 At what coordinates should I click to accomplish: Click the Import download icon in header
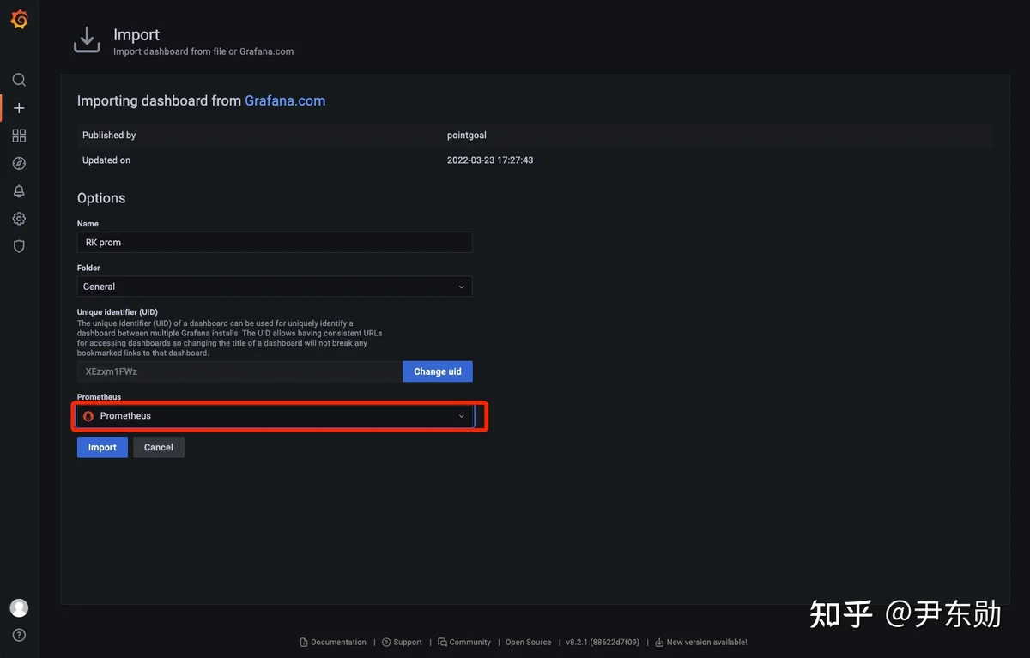coord(87,39)
